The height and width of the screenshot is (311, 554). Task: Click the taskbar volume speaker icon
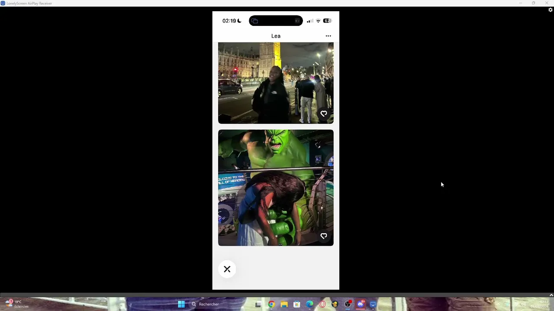click(523, 304)
